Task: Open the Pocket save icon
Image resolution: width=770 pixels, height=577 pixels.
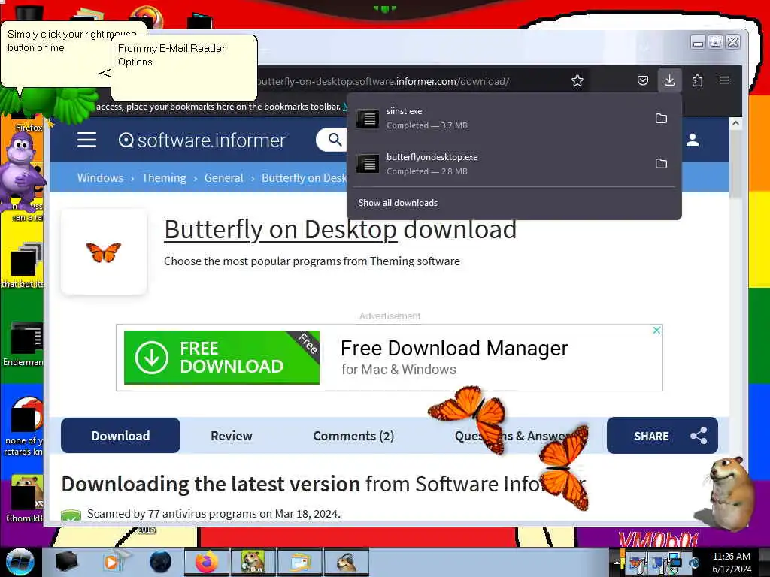Action: (643, 80)
